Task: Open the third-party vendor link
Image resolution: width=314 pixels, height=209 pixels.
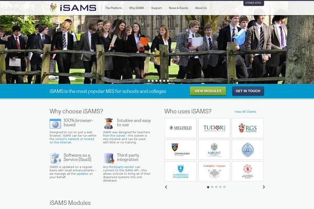Action: point(121,167)
